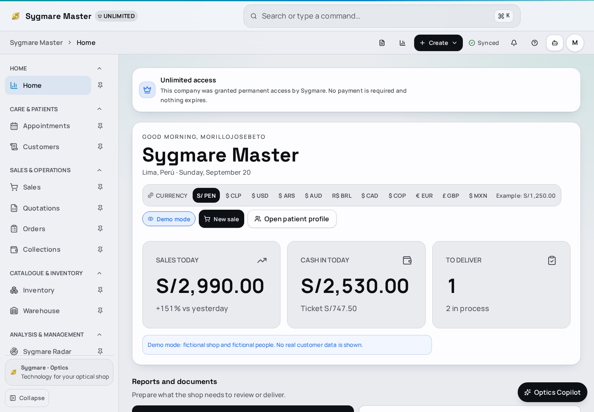This screenshot has height=412, width=594.
Task: Open Appointments in the sidebar
Action: pos(48,126)
